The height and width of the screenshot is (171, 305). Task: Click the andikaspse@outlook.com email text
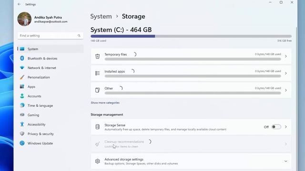click(51, 22)
